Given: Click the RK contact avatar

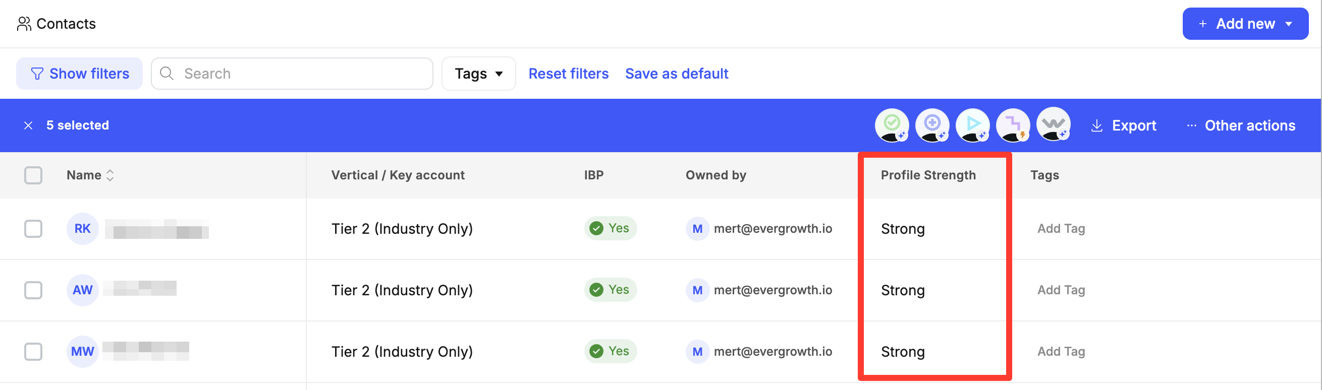Looking at the screenshot, I should coord(82,229).
